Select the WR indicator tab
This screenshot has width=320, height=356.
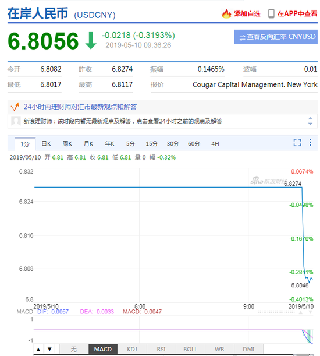coord(219,349)
